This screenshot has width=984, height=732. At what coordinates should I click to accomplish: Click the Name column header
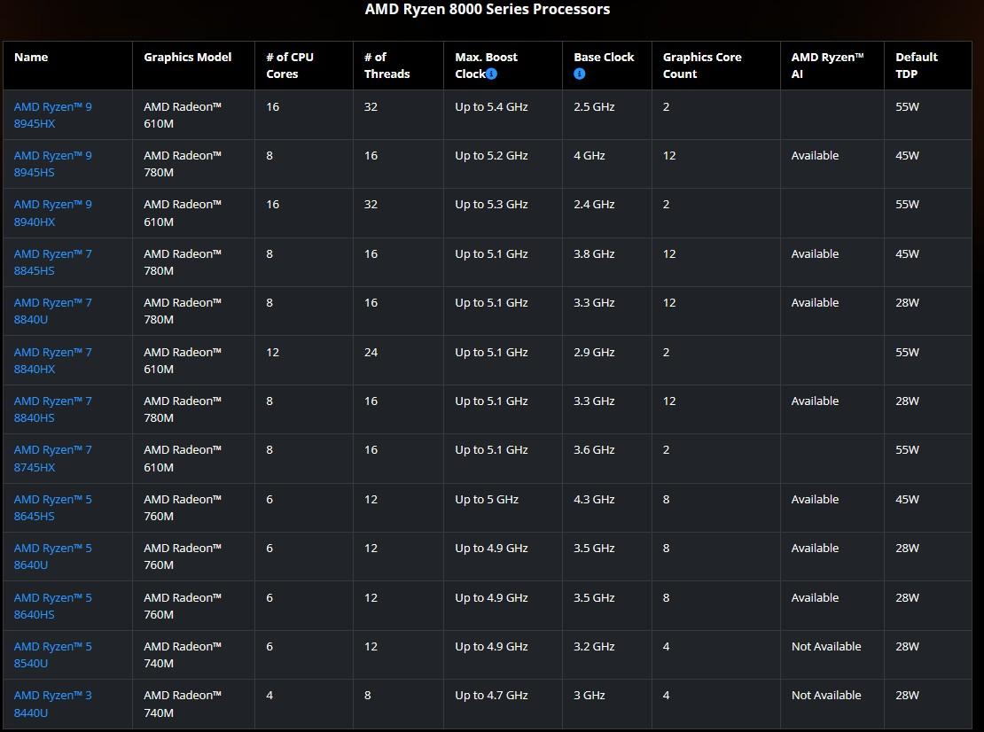(x=31, y=57)
